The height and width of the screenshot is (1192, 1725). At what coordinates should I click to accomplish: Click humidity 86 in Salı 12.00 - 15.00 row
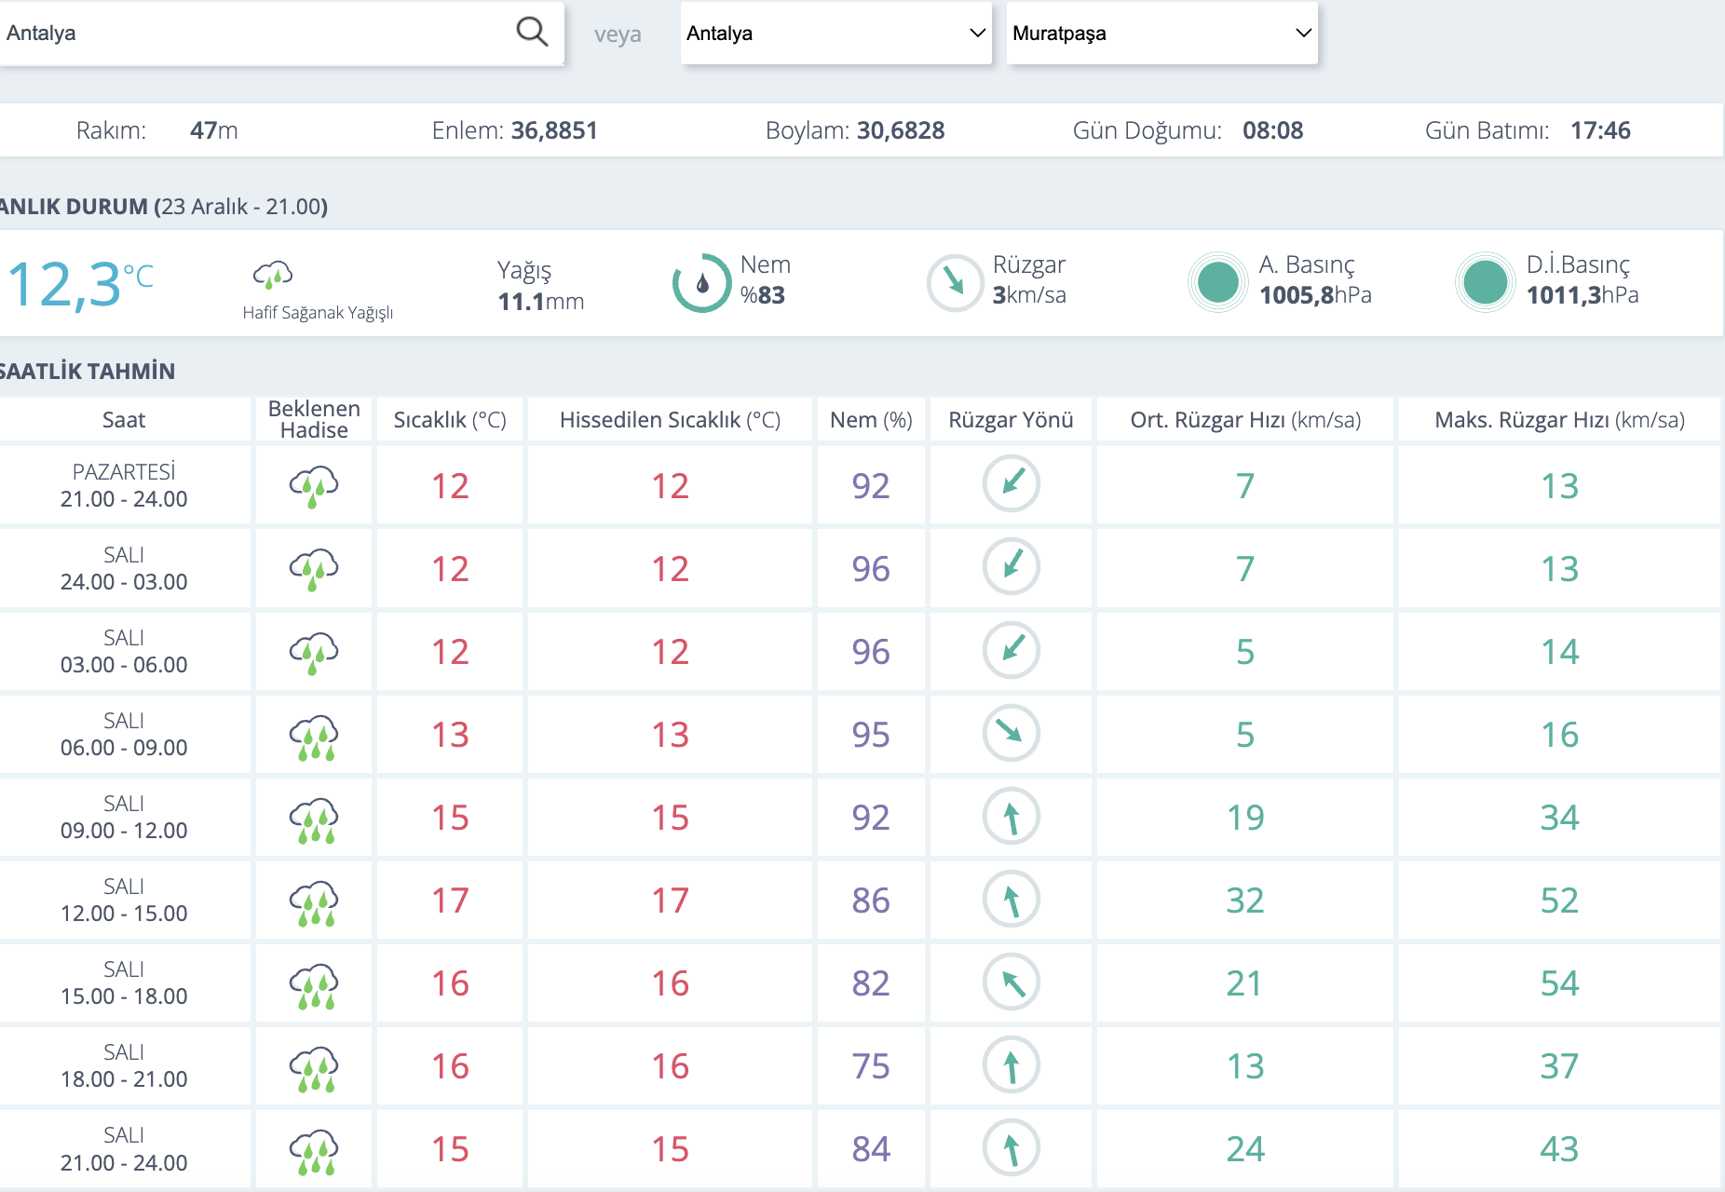click(871, 901)
